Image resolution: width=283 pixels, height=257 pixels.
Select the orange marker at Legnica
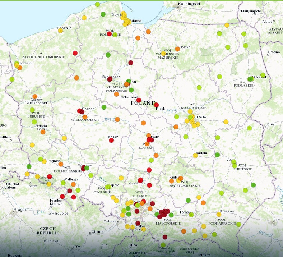click(61, 164)
